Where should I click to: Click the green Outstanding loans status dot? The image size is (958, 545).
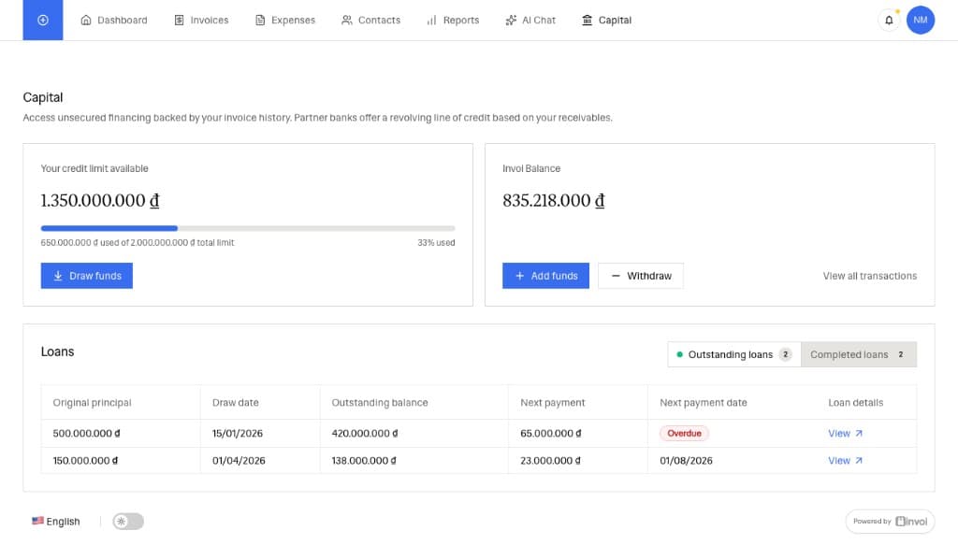tap(679, 354)
